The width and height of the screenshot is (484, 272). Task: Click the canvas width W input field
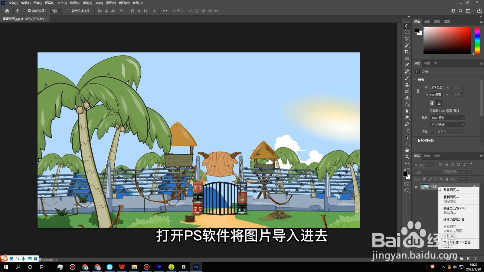tap(436, 87)
